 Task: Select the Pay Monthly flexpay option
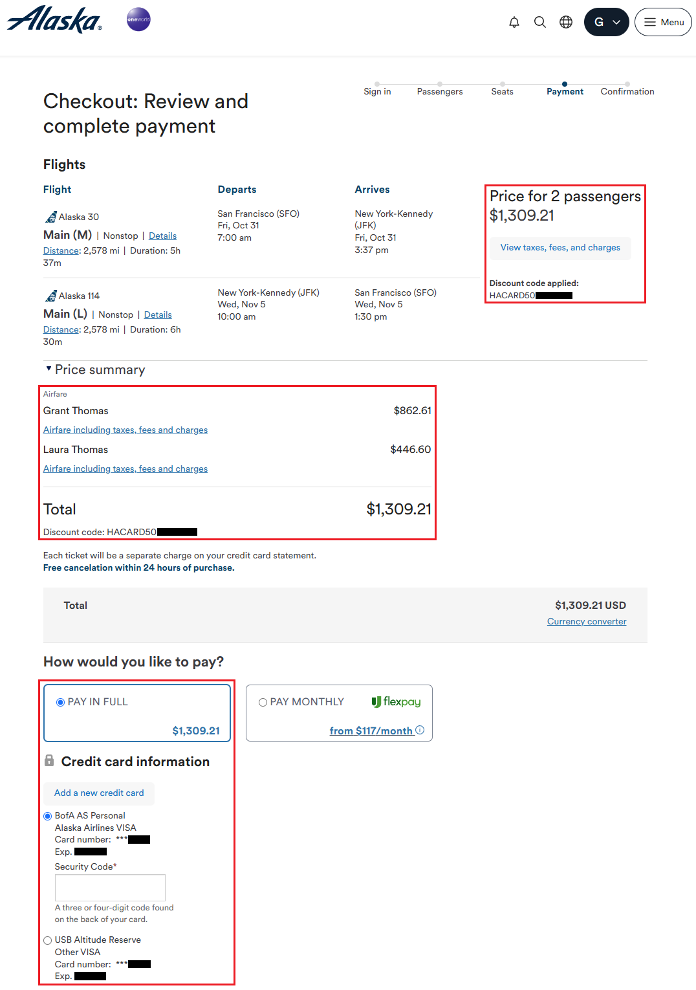263,702
